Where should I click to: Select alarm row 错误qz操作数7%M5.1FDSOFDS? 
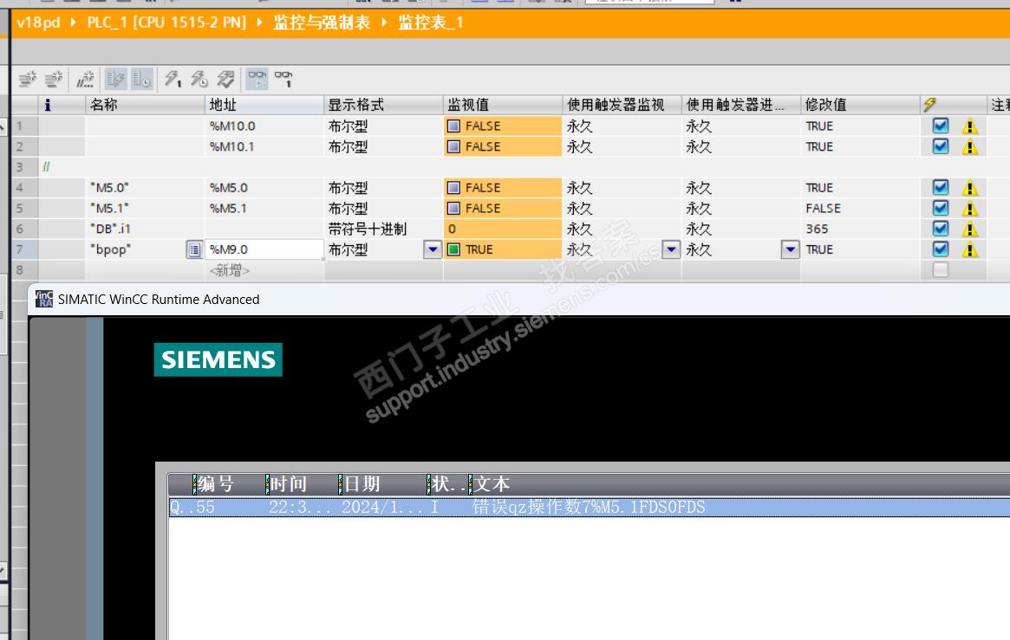(589, 507)
